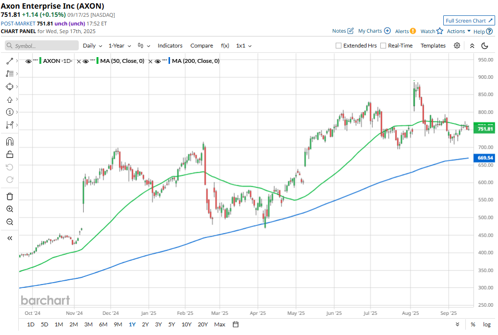
Task: Select the trend line drawing tool
Action: pyautogui.click(x=10, y=61)
